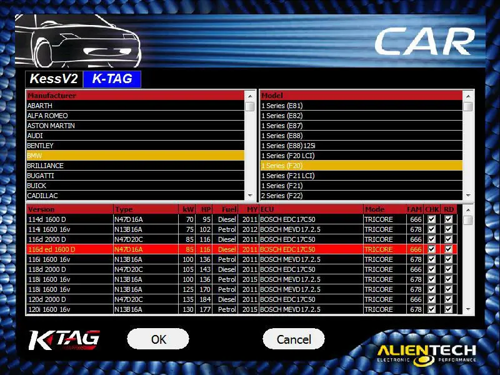Switch to the KessV2 tab
Viewport: 500px width, 375px height.
[54, 79]
